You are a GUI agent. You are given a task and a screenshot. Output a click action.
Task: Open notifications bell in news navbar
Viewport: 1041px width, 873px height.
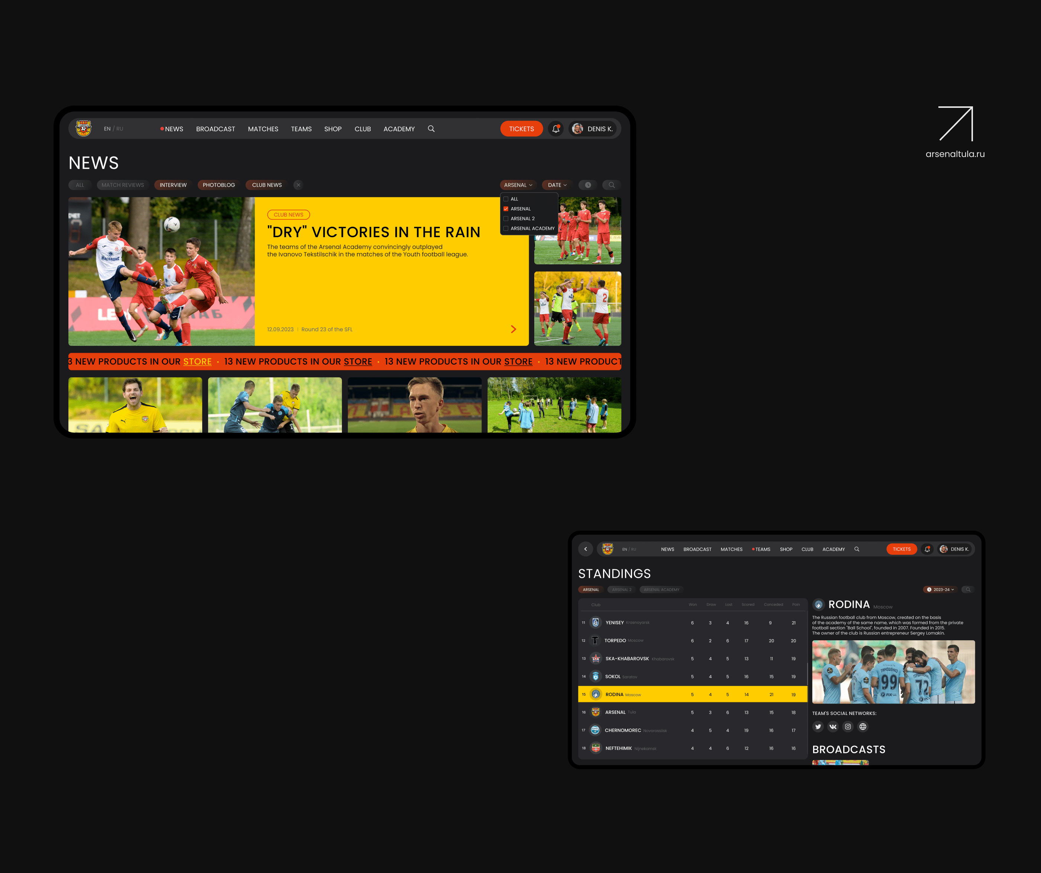tap(556, 129)
